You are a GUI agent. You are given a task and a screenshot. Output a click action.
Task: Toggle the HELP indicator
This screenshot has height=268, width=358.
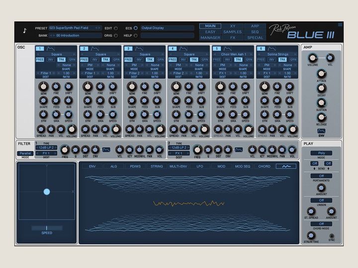click(136, 36)
